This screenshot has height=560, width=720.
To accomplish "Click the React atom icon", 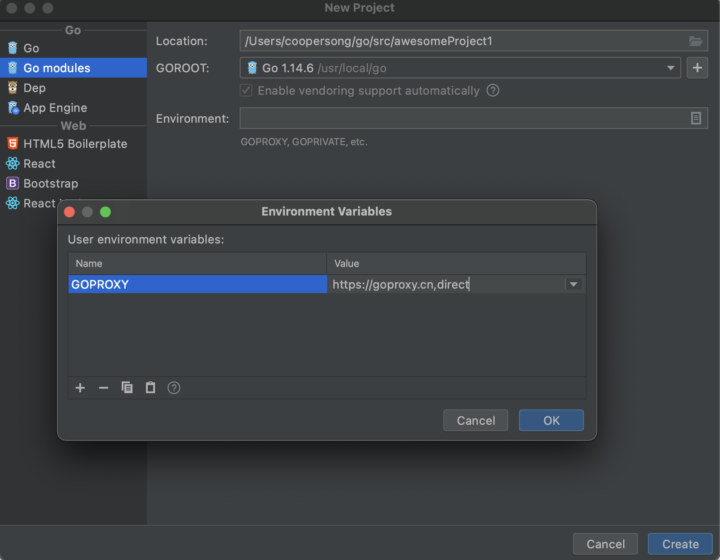I will pos(13,163).
